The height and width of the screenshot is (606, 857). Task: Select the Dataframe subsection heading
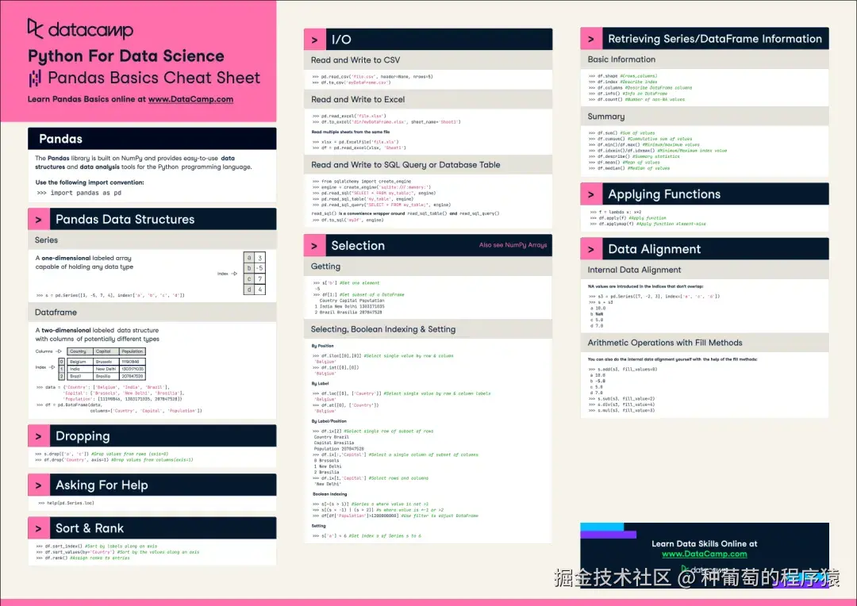56,313
